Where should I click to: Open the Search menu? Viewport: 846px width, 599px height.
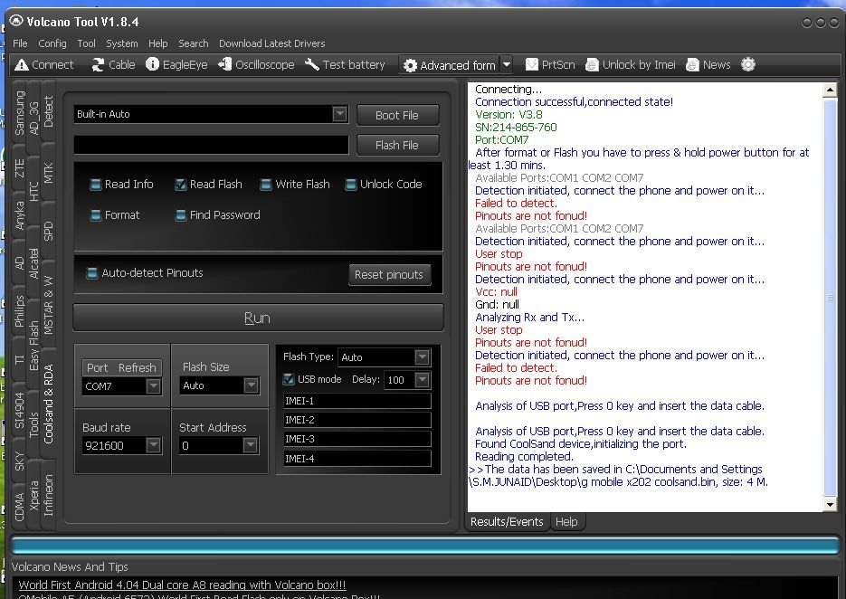[193, 43]
